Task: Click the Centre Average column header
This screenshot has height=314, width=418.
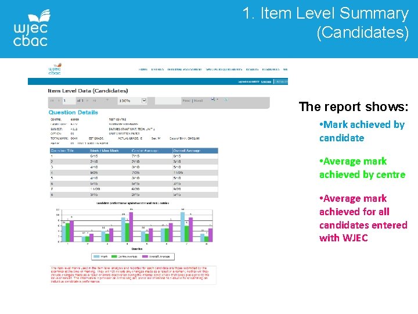Action: point(145,151)
